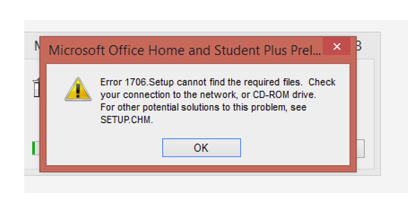Click the yellow warning triangle icon
The height and width of the screenshot is (213, 408).
tap(78, 89)
